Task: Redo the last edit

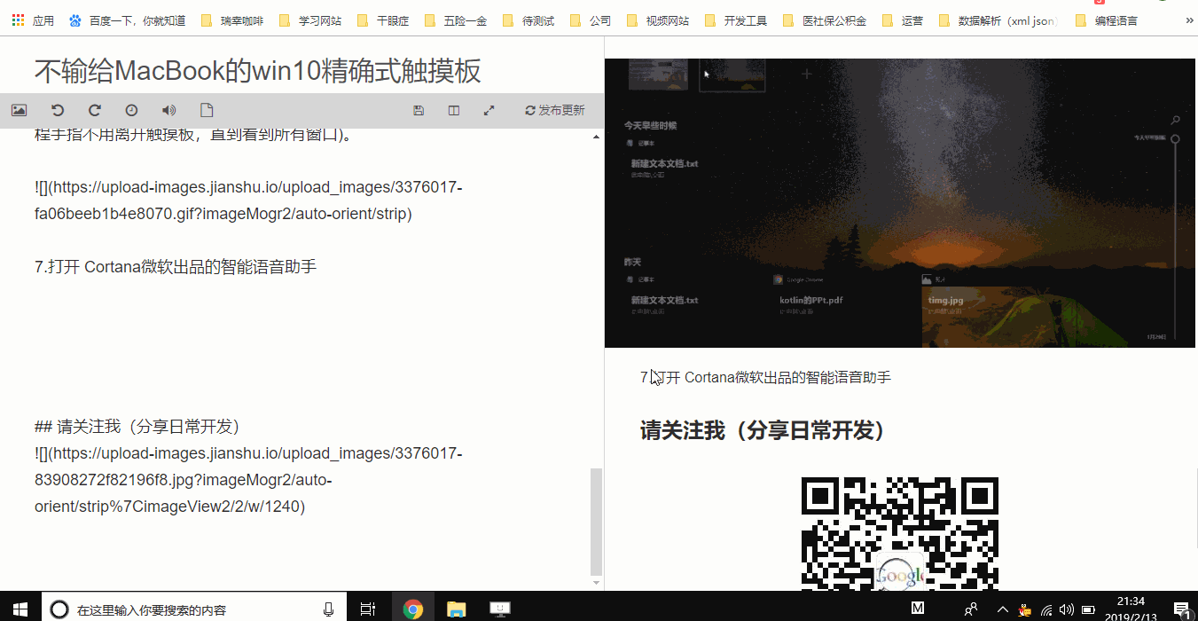Action: point(95,111)
